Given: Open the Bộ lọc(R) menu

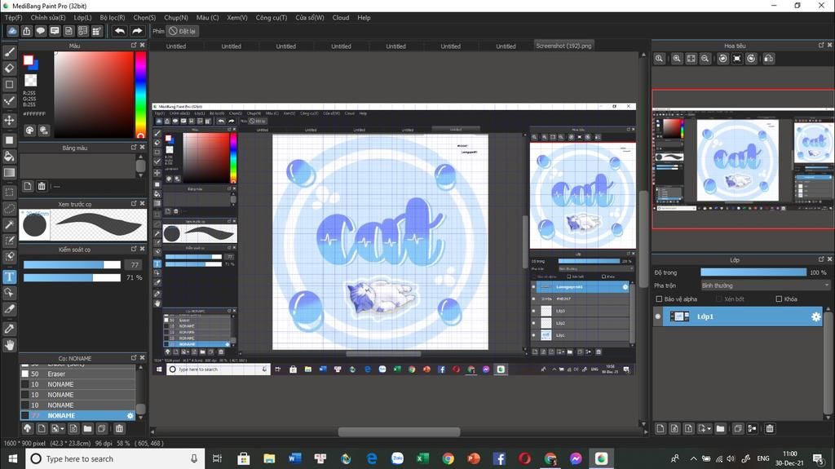Looking at the screenshot, I should click(x=113, y=18).
